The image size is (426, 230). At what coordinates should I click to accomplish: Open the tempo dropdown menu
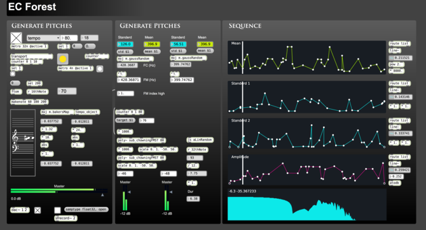pos(43,38)
